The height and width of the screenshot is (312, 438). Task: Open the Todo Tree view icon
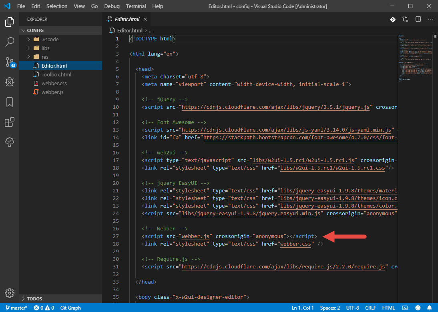pyautogui.click(x=10, y=142)
